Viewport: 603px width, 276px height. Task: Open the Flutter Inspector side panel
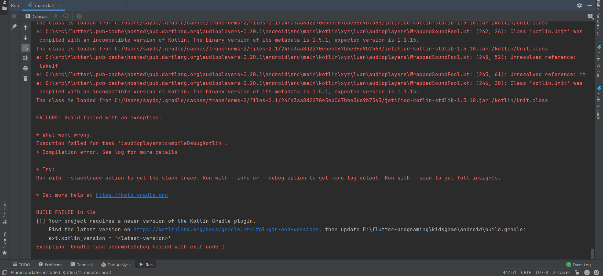(599, 104)
